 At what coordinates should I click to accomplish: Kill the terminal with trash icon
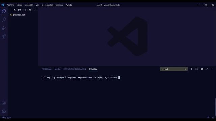click(x=202, y=69)
